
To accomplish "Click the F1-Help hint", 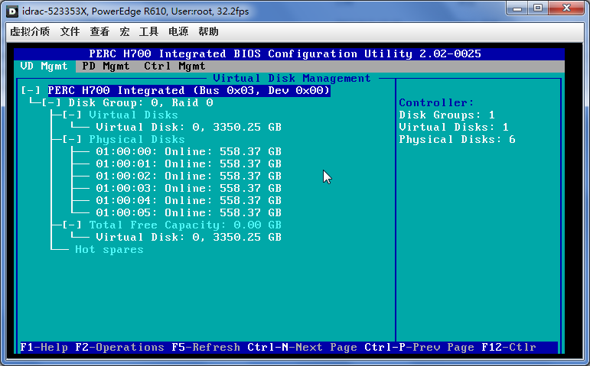I will coord(44,347).
